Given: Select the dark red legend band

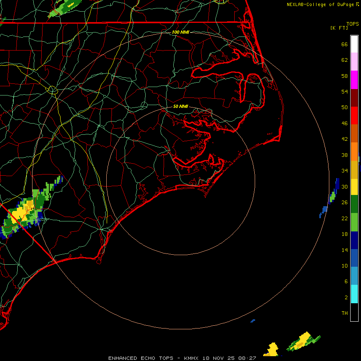Looking at the screenshot, I should pyautogui.click(x=354, y=98).
